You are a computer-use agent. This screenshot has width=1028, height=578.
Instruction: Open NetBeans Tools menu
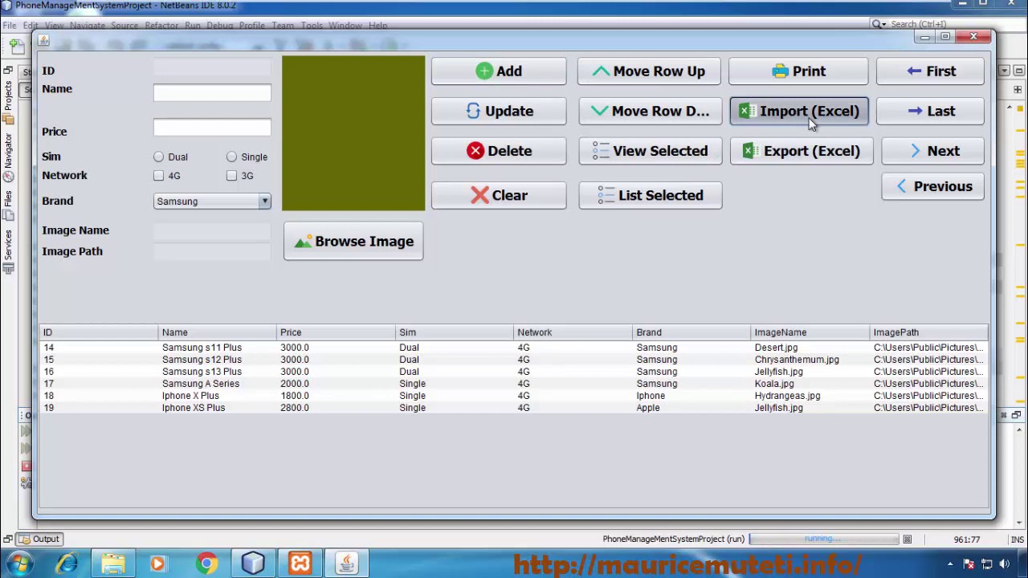pos(312,26)
